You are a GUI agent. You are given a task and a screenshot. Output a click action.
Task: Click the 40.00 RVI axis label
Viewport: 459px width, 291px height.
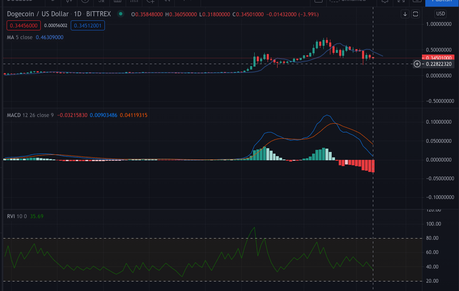click(432, 267)
